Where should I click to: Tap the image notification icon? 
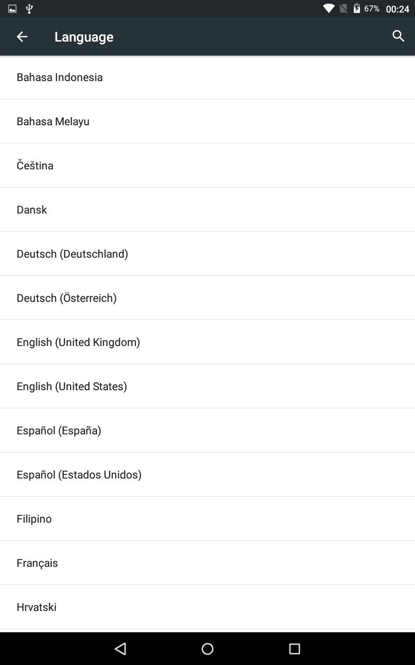[x=12, y=8]
